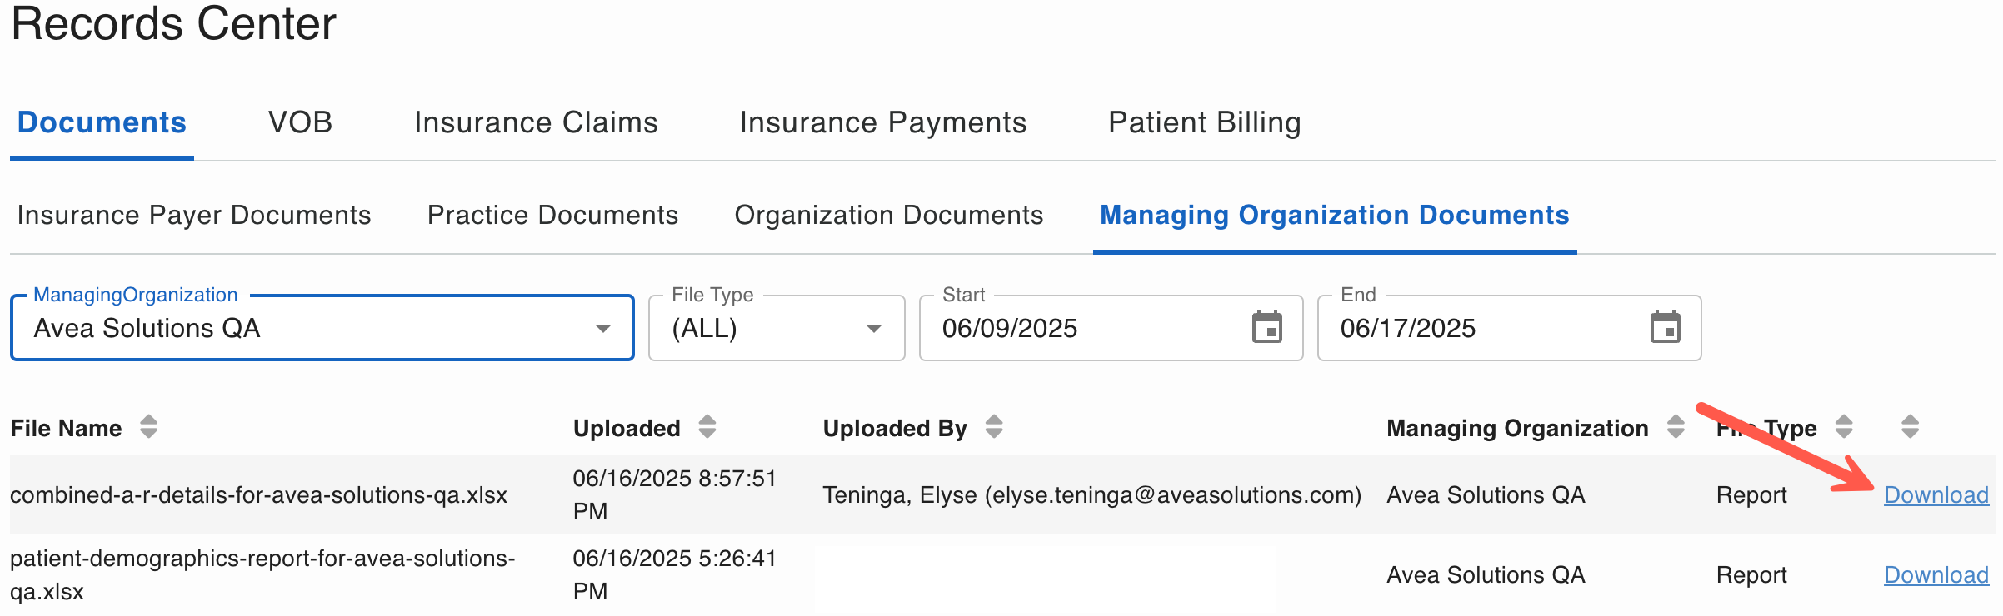Open the Patient Billing tab
The image size is (2003, 616).
click(1204, 122)
